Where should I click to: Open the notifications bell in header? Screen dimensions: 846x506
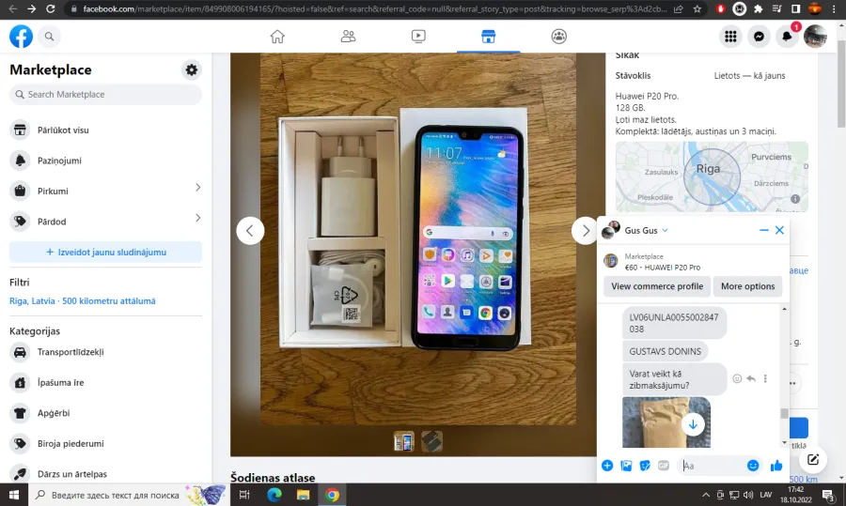tap(787, 37)
